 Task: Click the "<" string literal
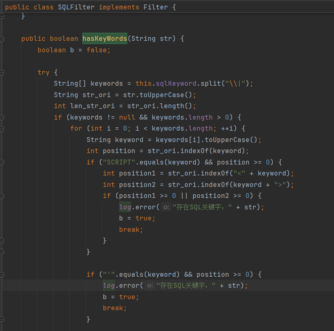pyautogui.click(x=239, y=173)
